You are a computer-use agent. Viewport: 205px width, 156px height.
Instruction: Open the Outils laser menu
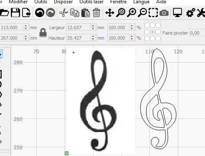[91, 2]
